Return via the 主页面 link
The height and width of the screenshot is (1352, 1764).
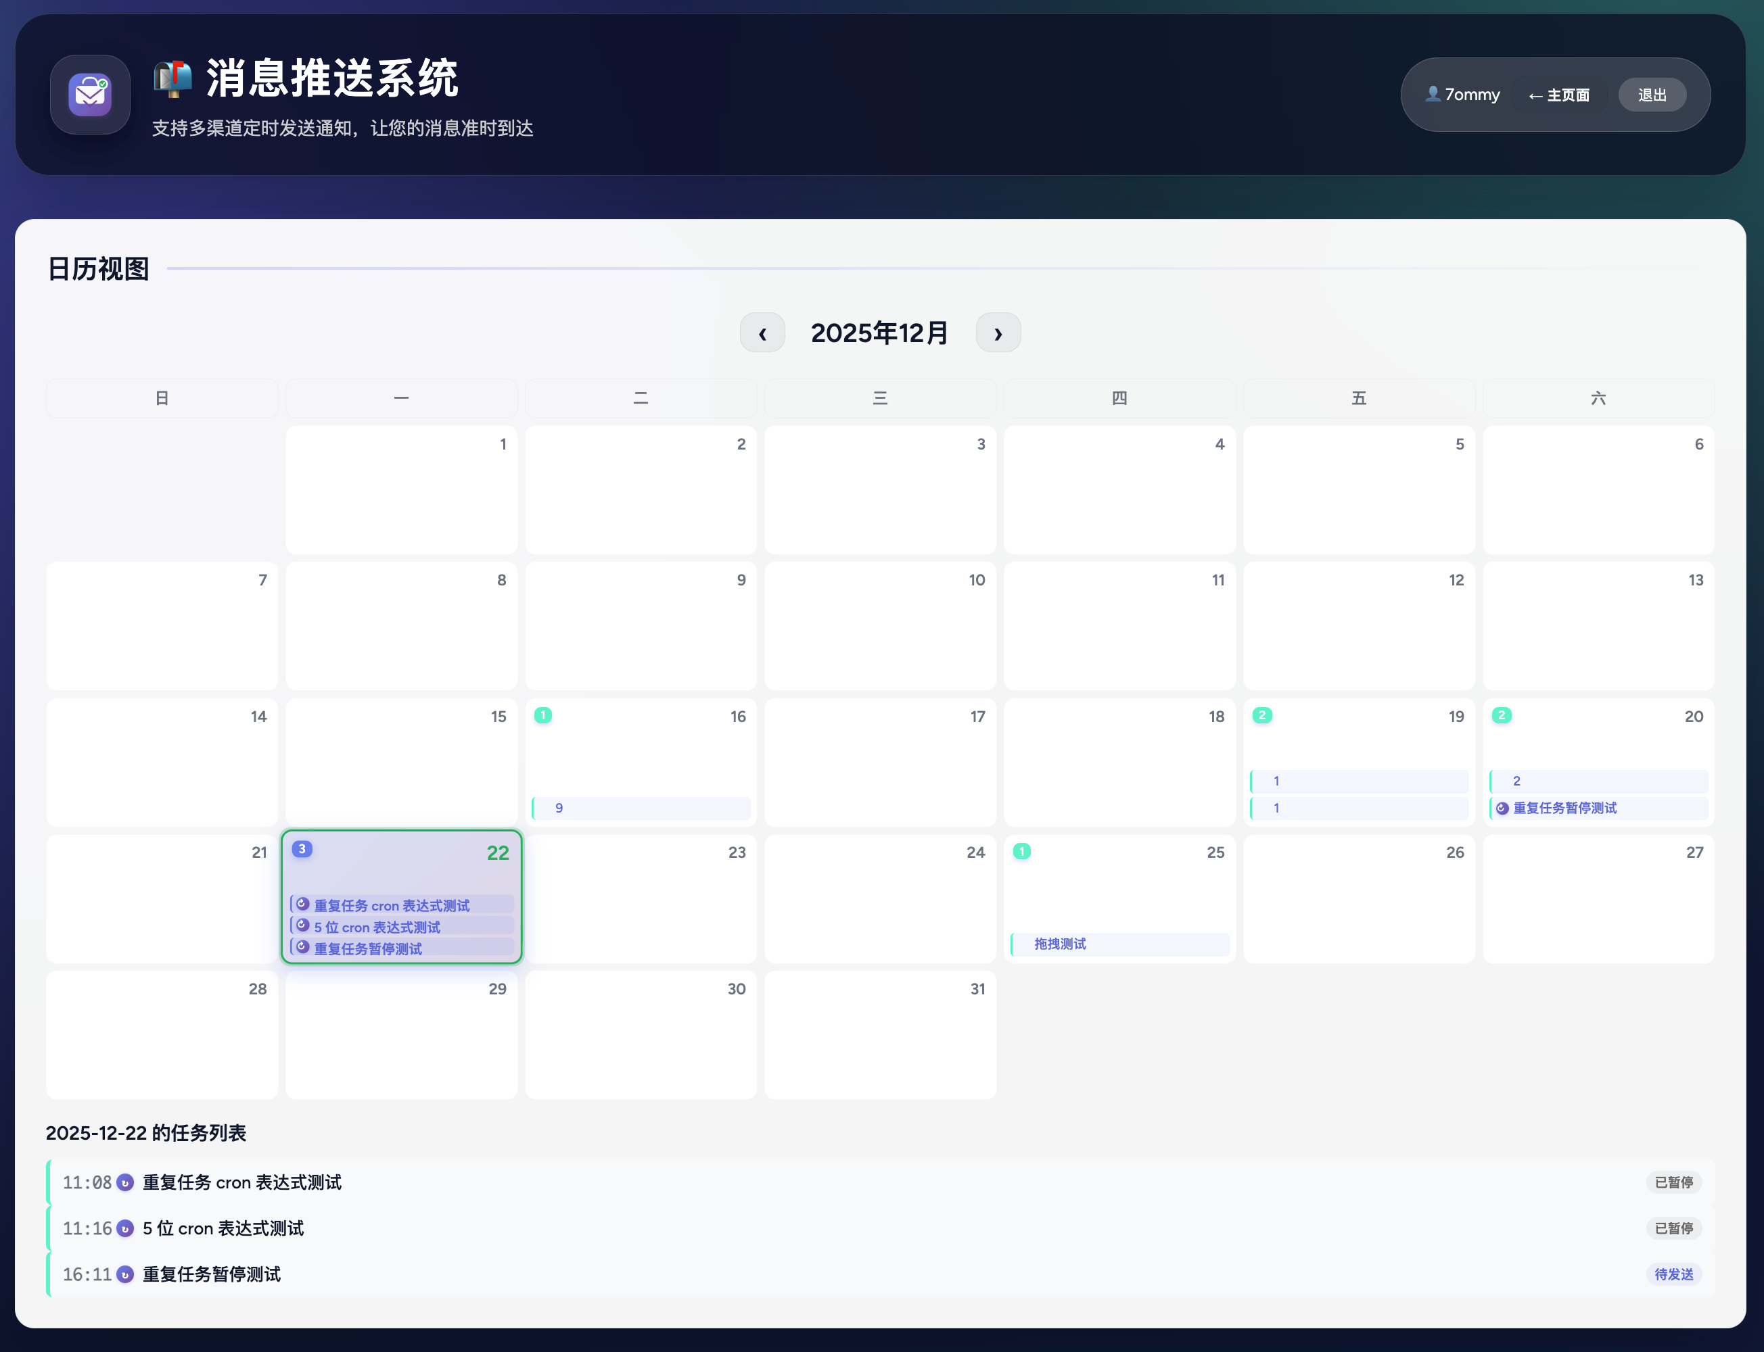tap(1558, 95)
